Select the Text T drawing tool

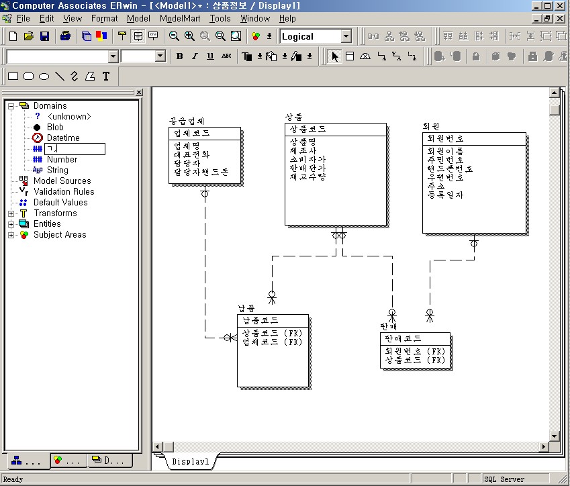[106, 77]
